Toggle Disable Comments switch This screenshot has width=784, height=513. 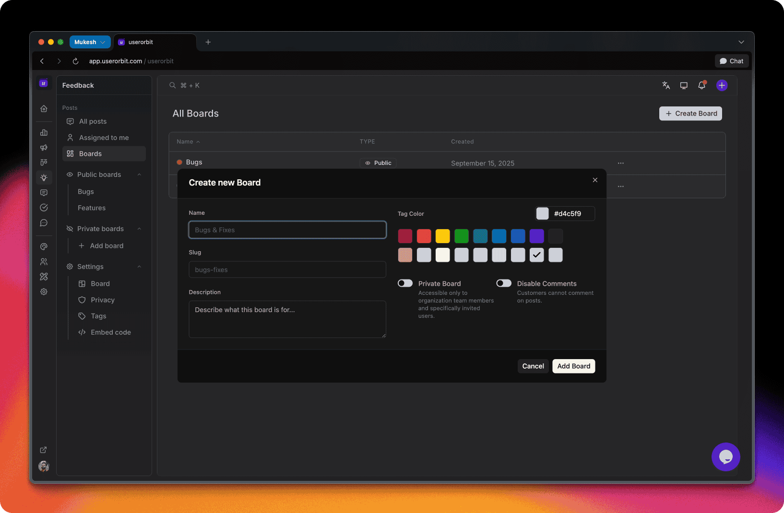(x=504, y=283)
